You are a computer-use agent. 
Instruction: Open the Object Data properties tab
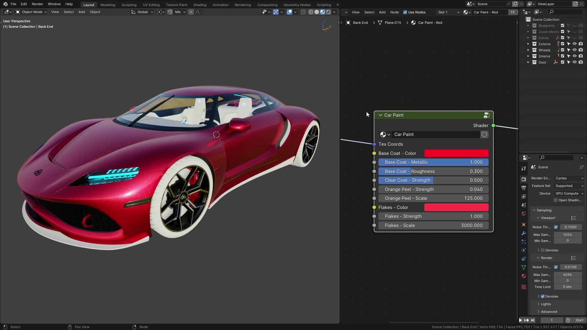524,267
